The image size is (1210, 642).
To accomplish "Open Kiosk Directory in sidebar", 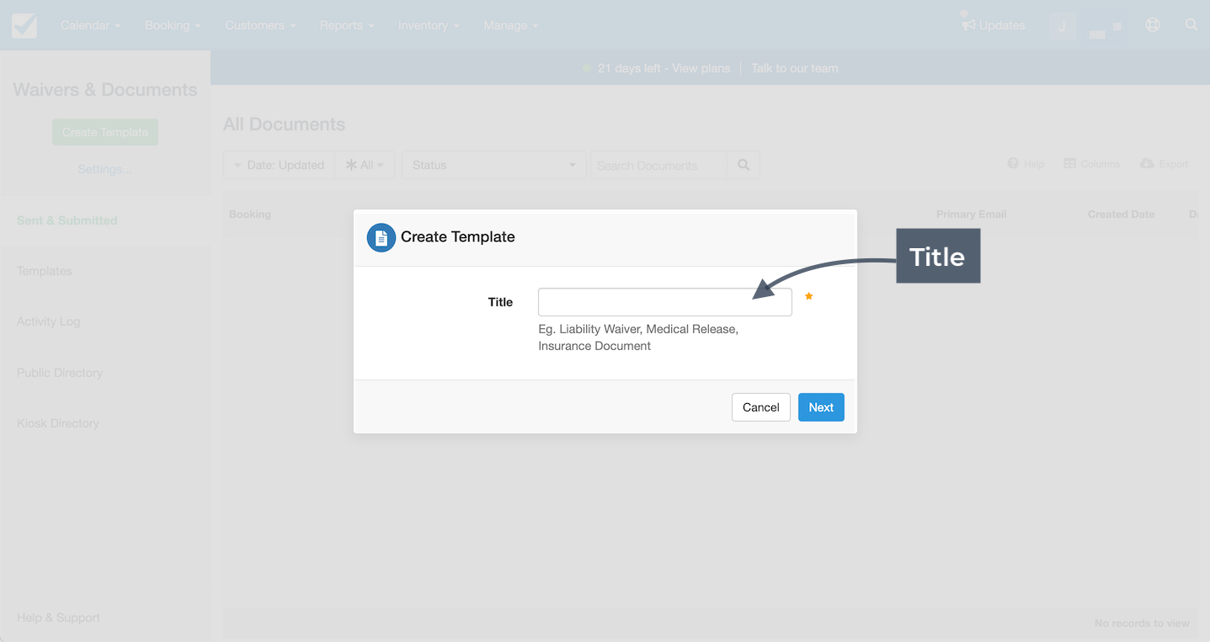I will 58,423.
